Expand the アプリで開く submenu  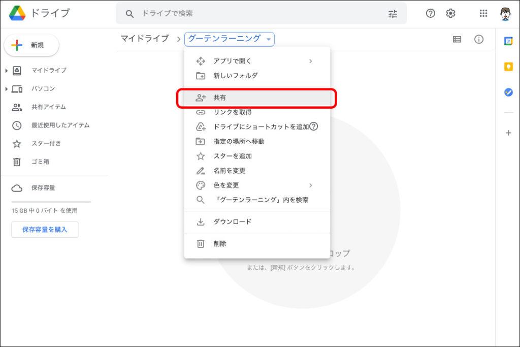tap(256, 61)
